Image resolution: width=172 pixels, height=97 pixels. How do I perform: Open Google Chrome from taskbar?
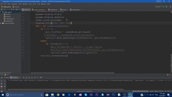tap(58, 95)
